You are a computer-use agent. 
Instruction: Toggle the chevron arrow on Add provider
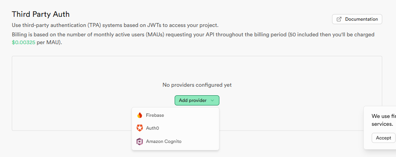click(212, 100)
